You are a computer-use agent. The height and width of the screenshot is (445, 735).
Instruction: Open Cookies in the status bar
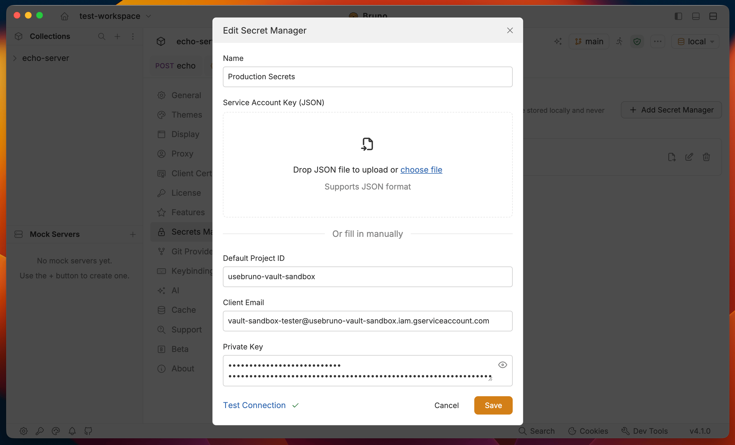pyautogui.click(x=588, y=431)
